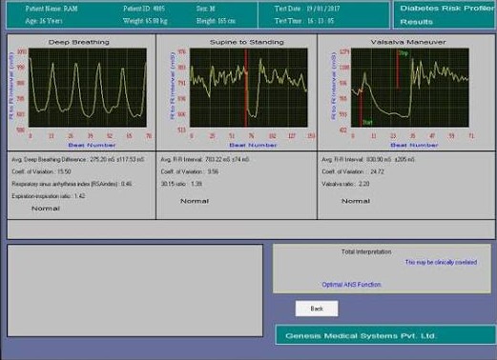The image size is (497, 360).
Task: Click the 'Beat Number' axis label under Supine to Standing
Action: tap(253, 145)
